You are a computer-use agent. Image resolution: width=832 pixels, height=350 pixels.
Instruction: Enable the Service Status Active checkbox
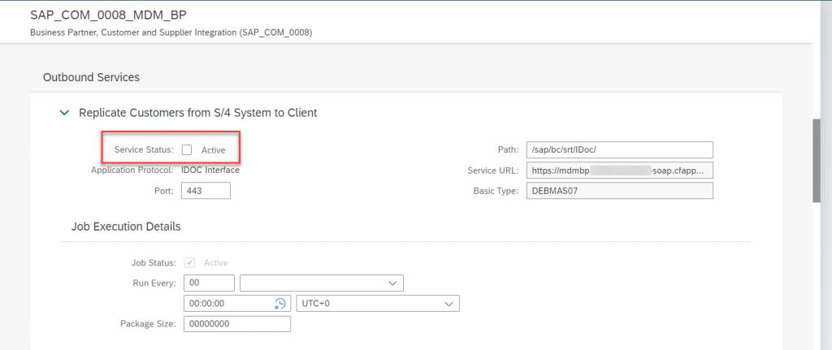(x=187, y=150)
